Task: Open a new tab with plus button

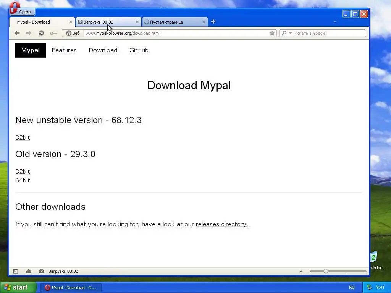Action: pos(213,22)
